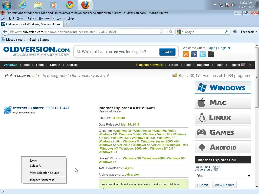Open the Tools menu

click(61, 18)
